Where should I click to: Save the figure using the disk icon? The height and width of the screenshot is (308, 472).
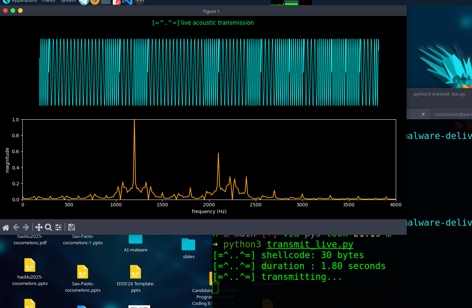tap(71, 227)
